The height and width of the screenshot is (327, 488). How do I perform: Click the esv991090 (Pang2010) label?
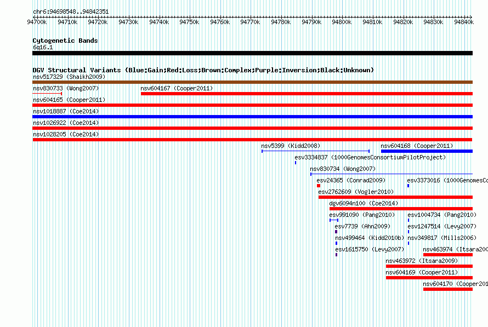[362, 215]
